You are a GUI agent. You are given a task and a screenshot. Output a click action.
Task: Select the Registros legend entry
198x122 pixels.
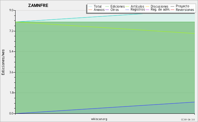(135, 10)
